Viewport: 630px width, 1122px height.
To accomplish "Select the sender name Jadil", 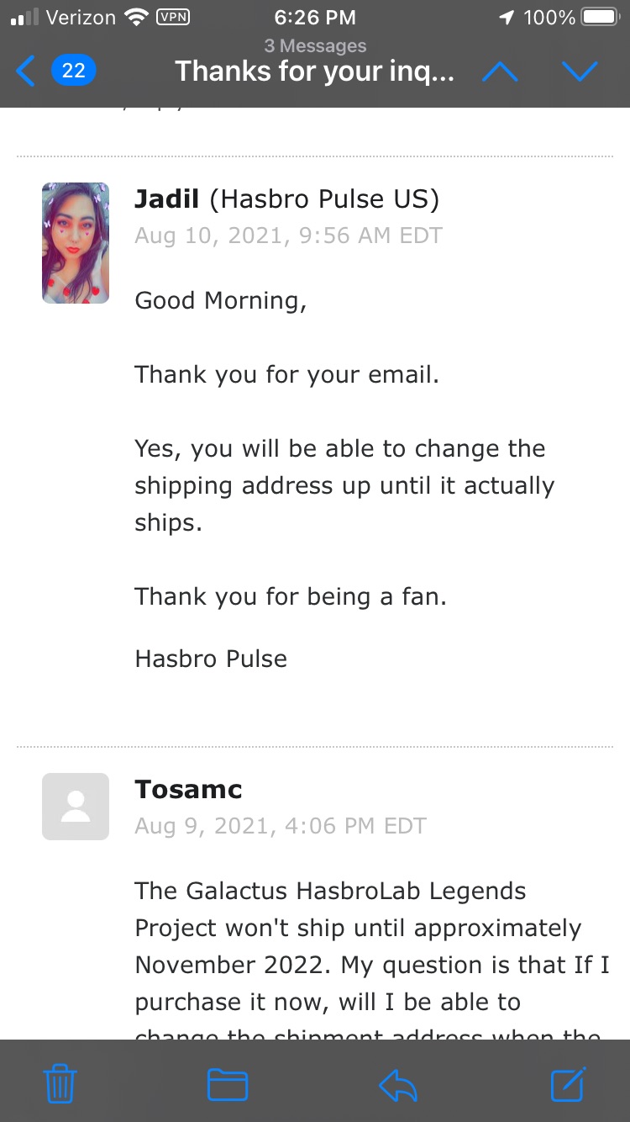I will 167,199.
